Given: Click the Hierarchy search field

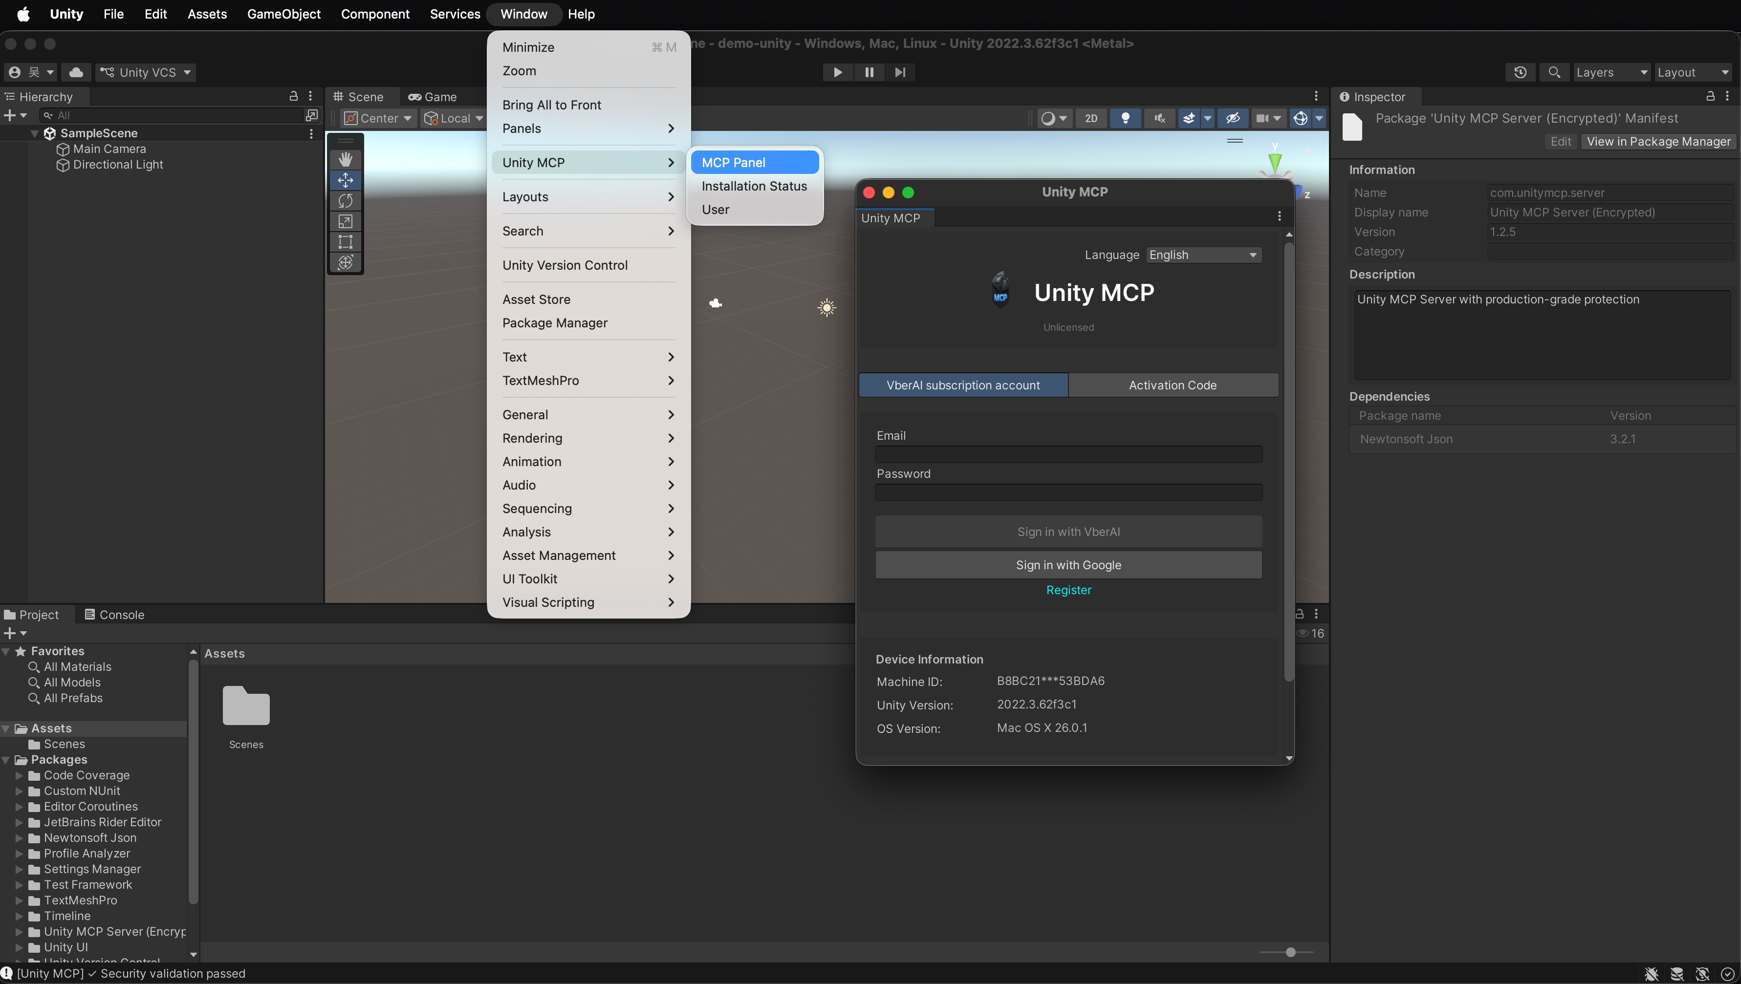Looking at the screenshot, I should 171,116.
